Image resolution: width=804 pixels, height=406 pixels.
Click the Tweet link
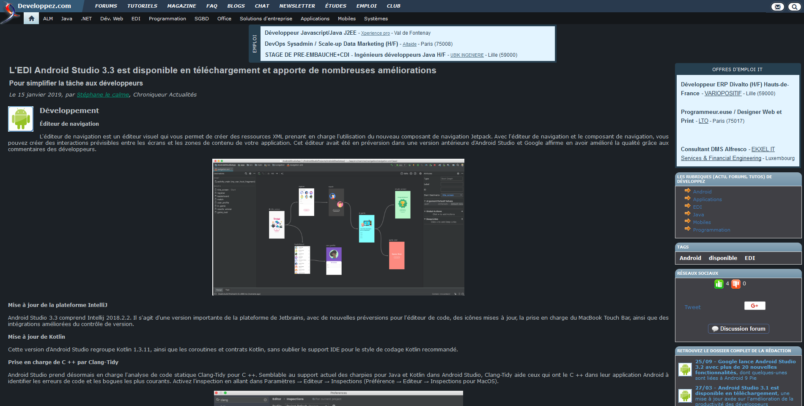tap(692, 307)
